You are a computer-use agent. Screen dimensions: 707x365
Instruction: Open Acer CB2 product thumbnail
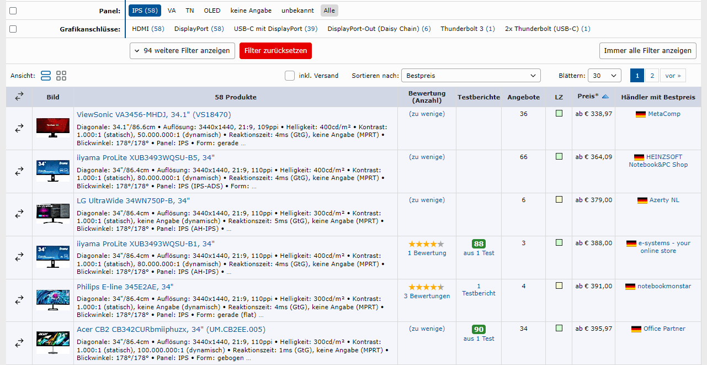click(x=53, y=343)
